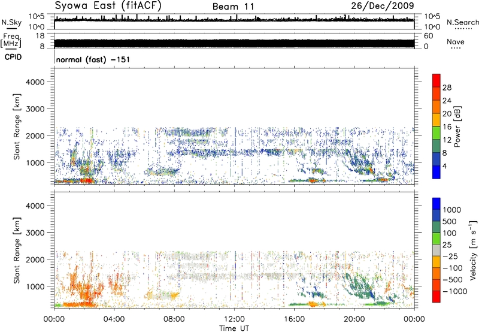Select the power panel "Slant Range [km]" label

click(17, 126)
